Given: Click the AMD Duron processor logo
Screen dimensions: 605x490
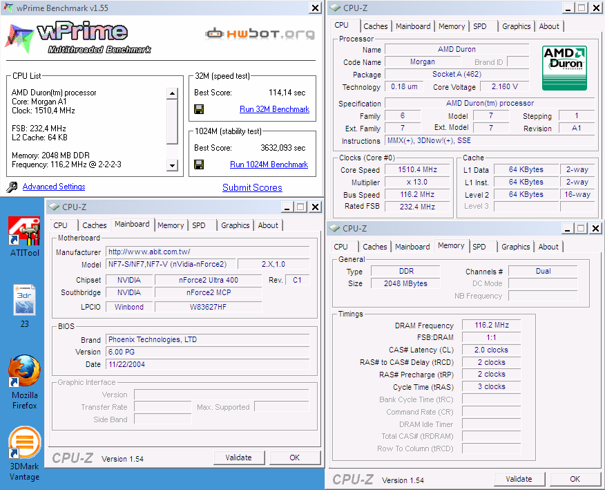Looking at the screenshot, I should point(564,68).
